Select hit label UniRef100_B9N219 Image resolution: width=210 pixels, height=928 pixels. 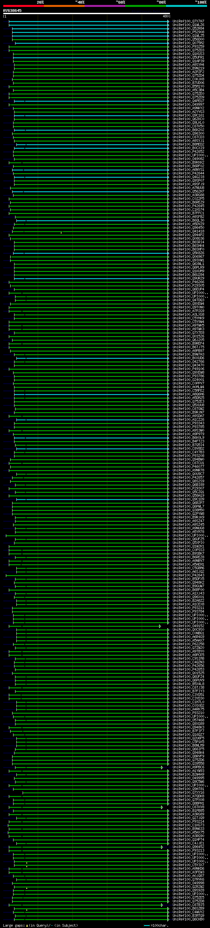pos(188,68)
